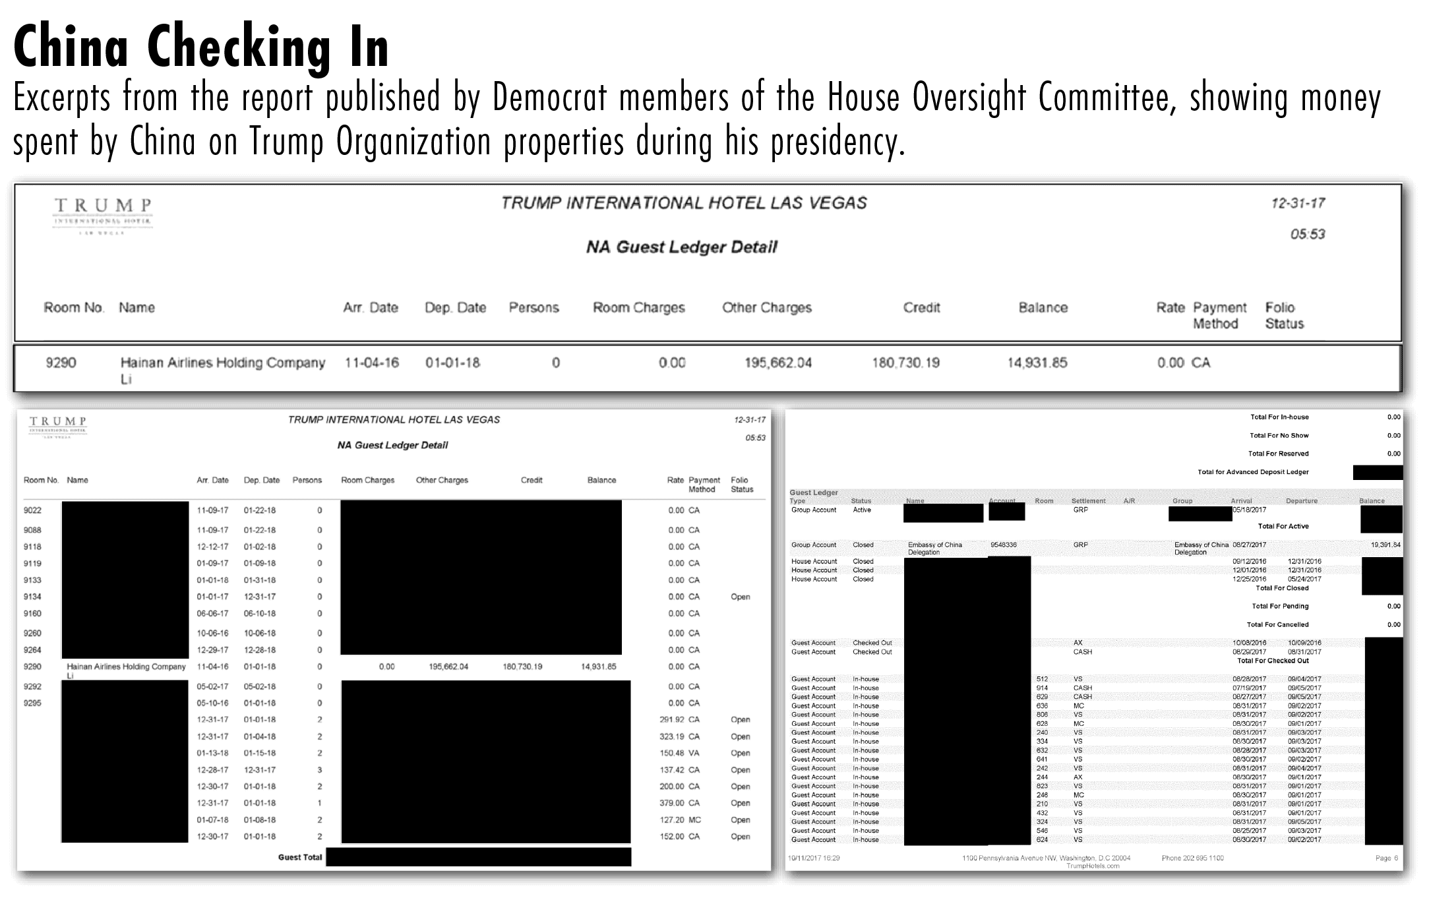Click the "Guest Total" label
The width and height of the screenshot is (1429, 898).
coord(300,857)
